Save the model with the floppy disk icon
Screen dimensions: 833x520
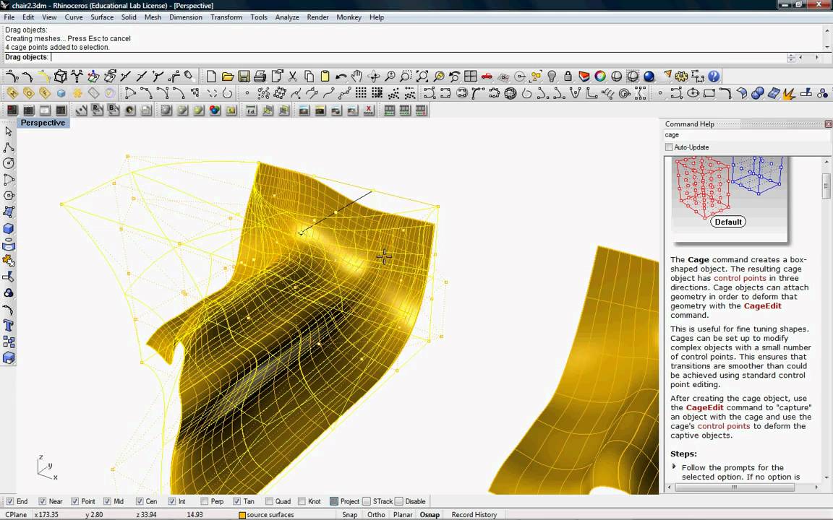[x=244, y=77]
